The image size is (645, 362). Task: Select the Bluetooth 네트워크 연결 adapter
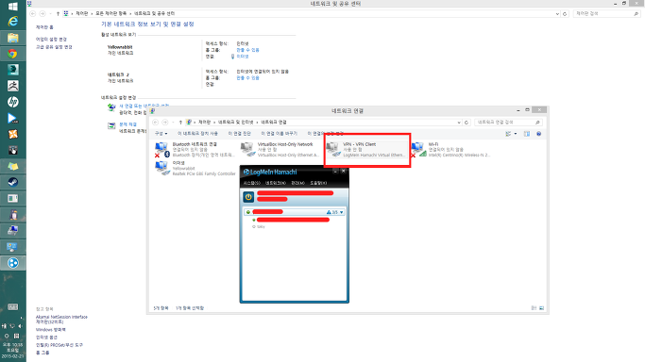point(195,149)
